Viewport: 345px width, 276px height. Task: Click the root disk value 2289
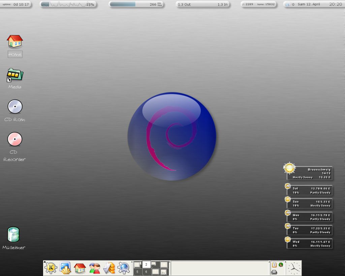click(249, 4)
